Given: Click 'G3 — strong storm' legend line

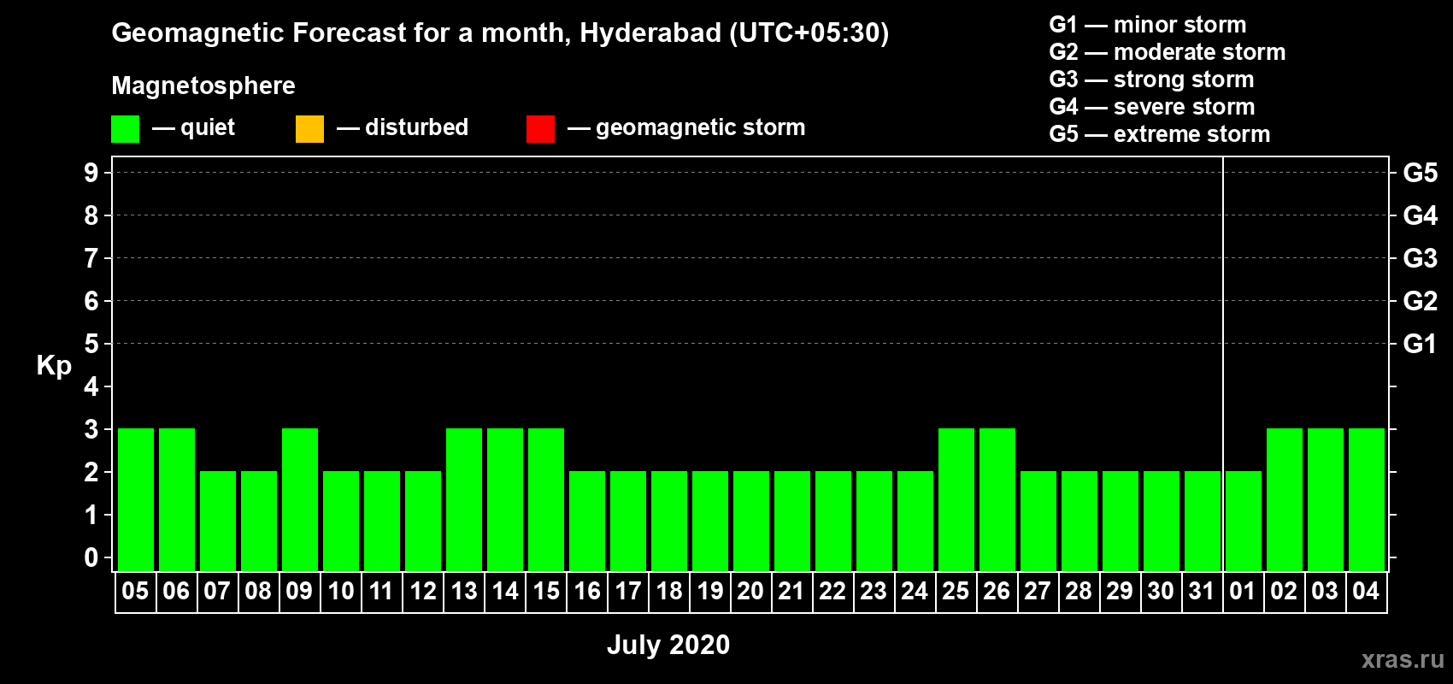Looking at the screenshot, I should (x=1152, y=80).
